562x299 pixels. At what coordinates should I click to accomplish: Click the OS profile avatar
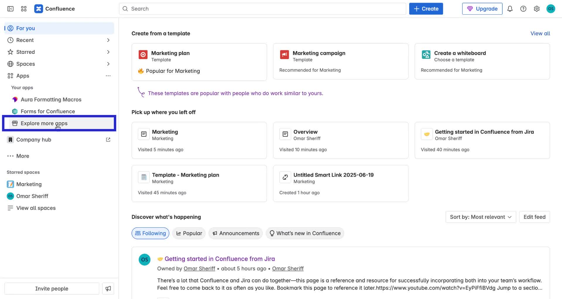point(551,8)
